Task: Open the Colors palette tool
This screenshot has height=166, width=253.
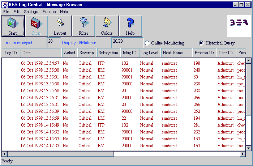Action: [107, 26]
